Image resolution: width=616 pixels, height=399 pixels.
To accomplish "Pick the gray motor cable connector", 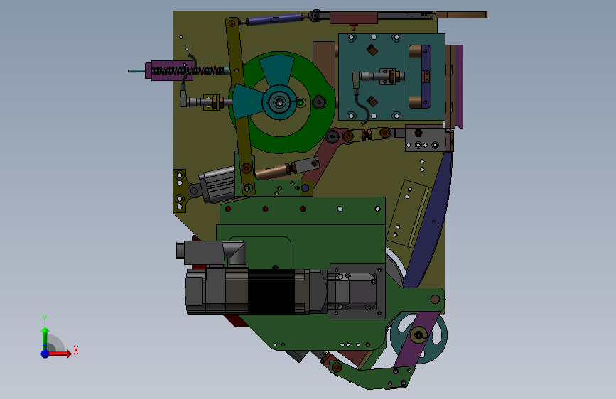I will pos(210,252).
